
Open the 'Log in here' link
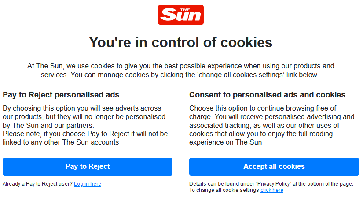point(88,184)
